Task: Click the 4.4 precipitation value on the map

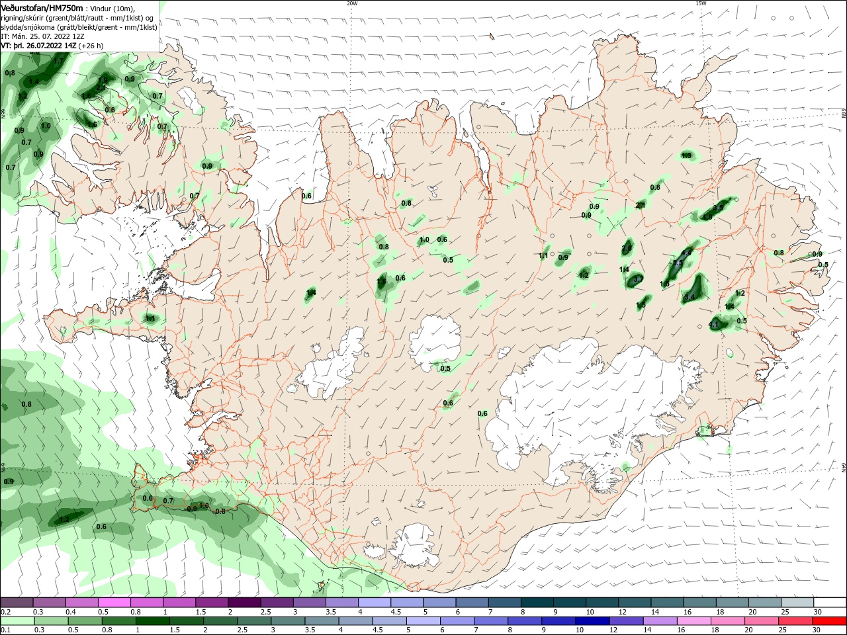Action: 686,253
